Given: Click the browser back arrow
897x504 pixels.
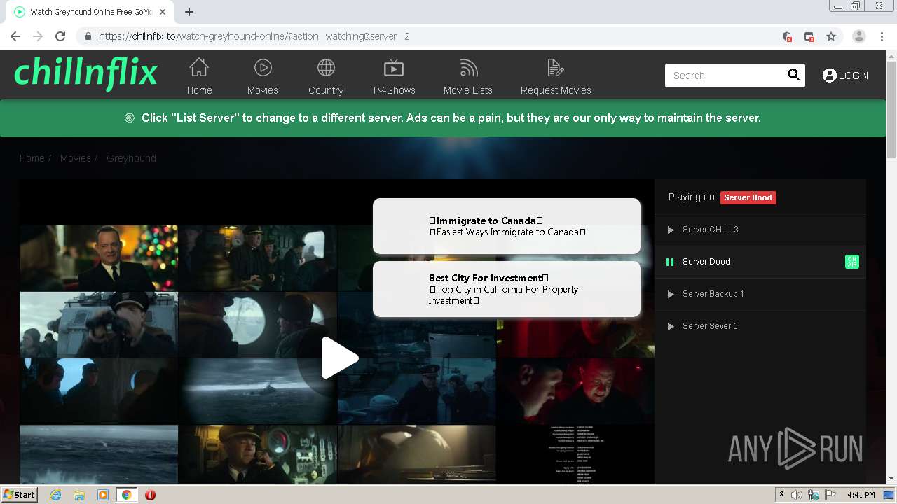Looking at the screenshot, I should coord(15,36).
